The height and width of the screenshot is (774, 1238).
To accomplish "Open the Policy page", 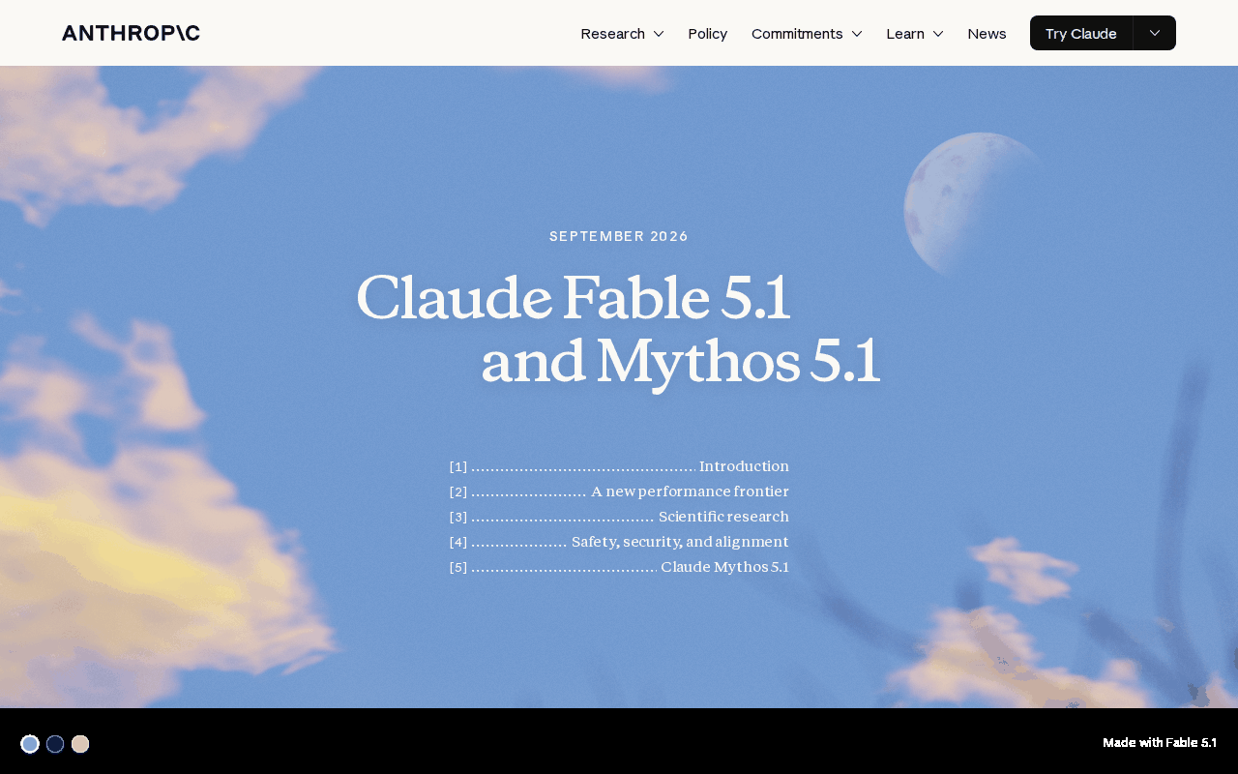I will 708,33.
